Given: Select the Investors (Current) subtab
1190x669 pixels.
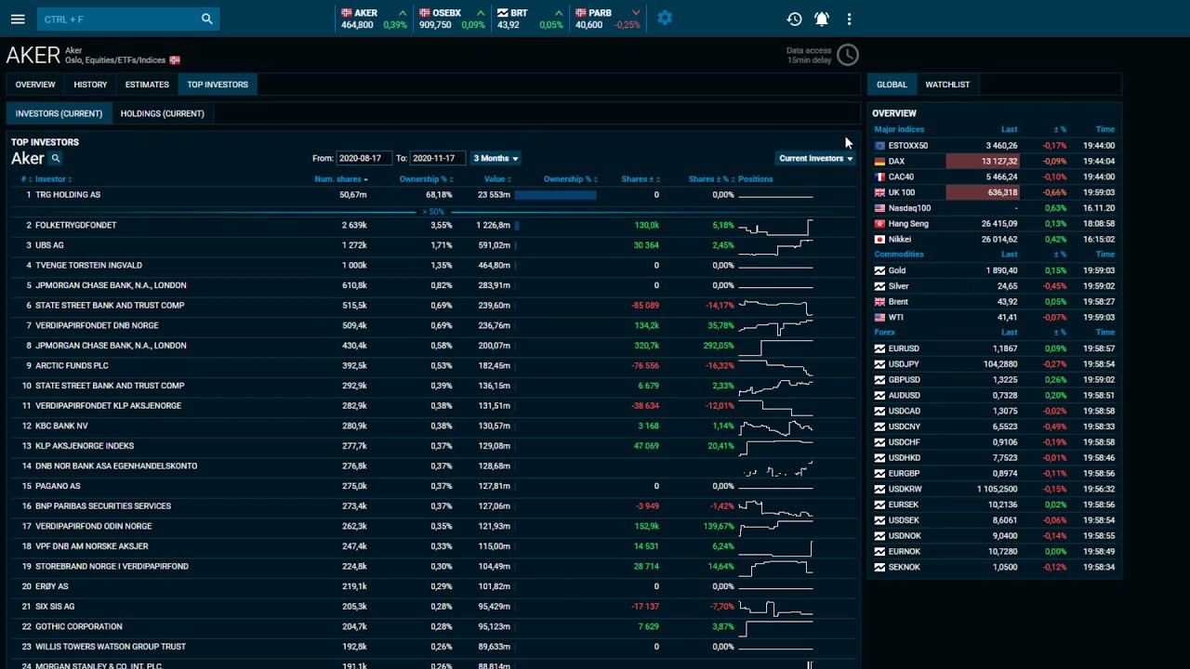Looking at the screenshot, I should coord(59,113).
